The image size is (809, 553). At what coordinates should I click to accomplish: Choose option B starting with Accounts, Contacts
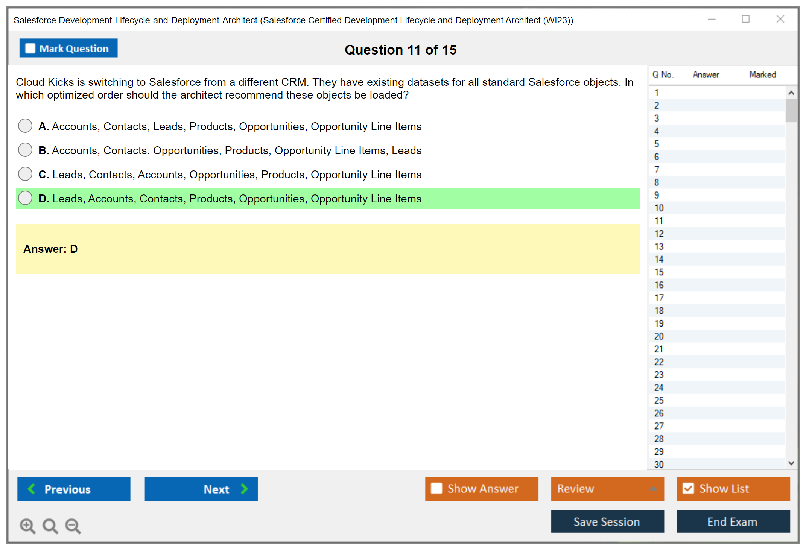point(25,150)
